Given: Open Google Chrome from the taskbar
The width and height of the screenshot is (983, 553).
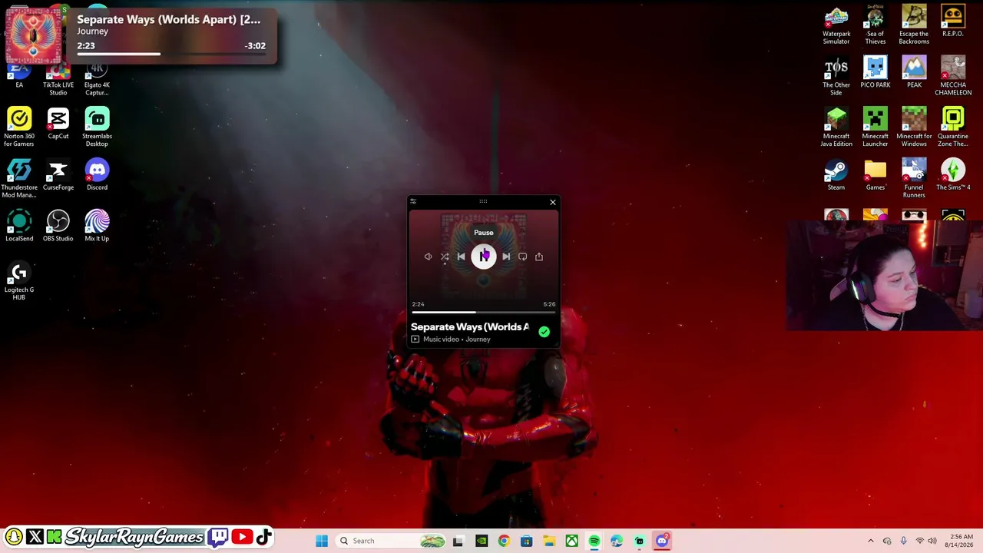Looking at the screenshot, I should (504, 541).
